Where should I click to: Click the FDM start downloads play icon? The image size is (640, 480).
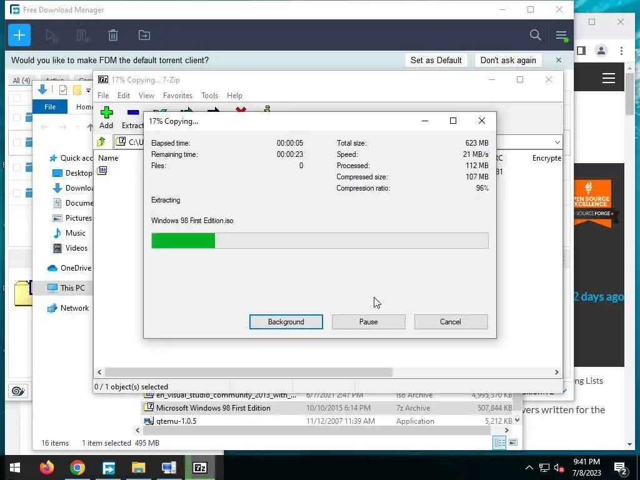[52, 36]
